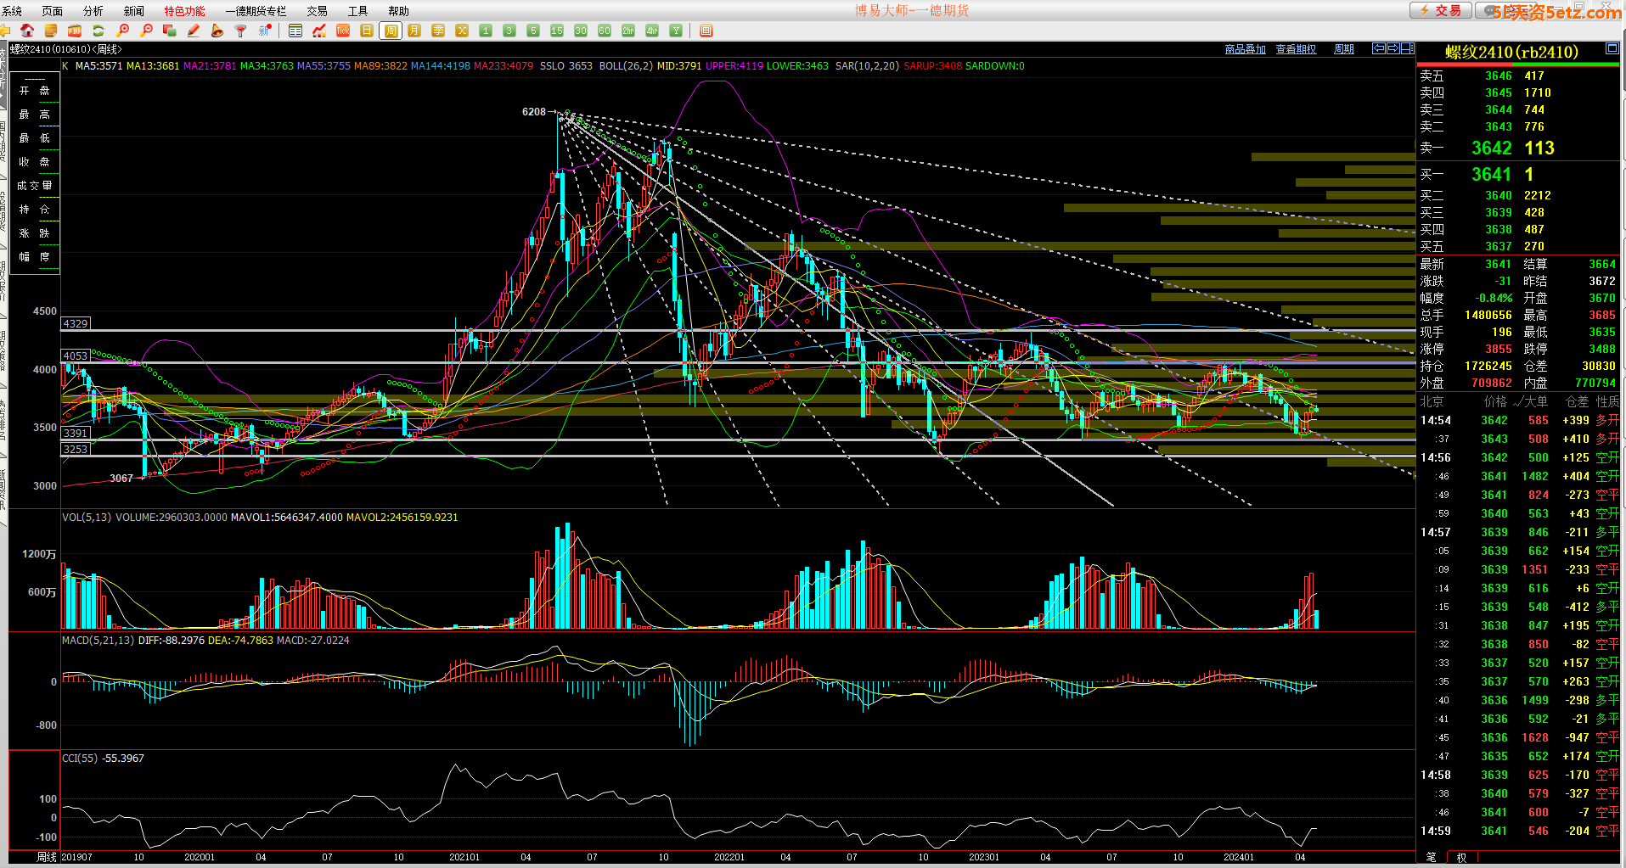Click the zoom in magnifier icon
This screenshot has width=1626, height=868.
(123, 31)
